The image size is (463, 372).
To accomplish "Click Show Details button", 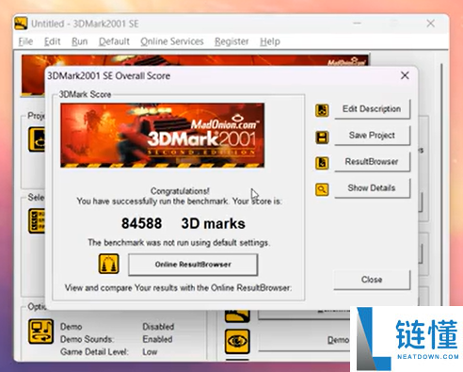I will [x=372, y=188].
